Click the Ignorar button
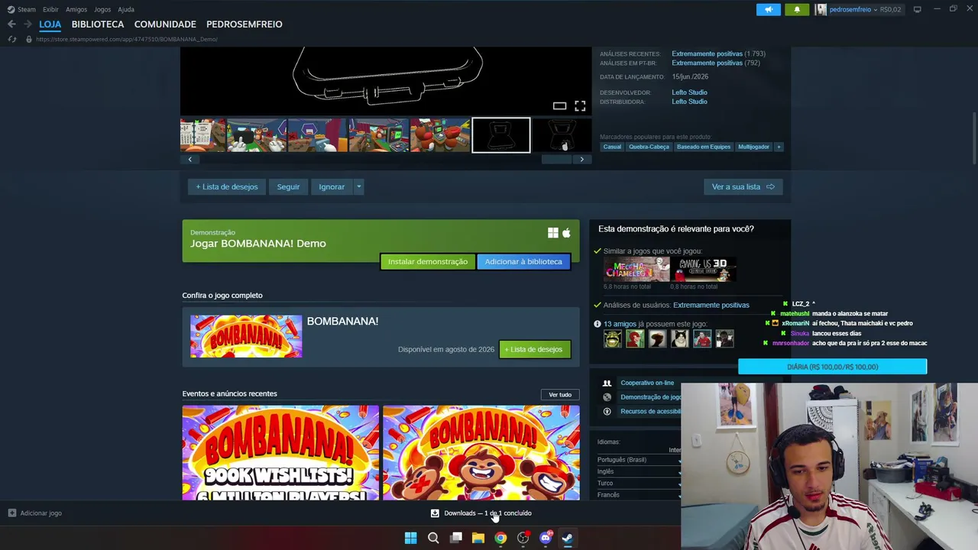Screen dimensions: 978x550 coord(332,186)
